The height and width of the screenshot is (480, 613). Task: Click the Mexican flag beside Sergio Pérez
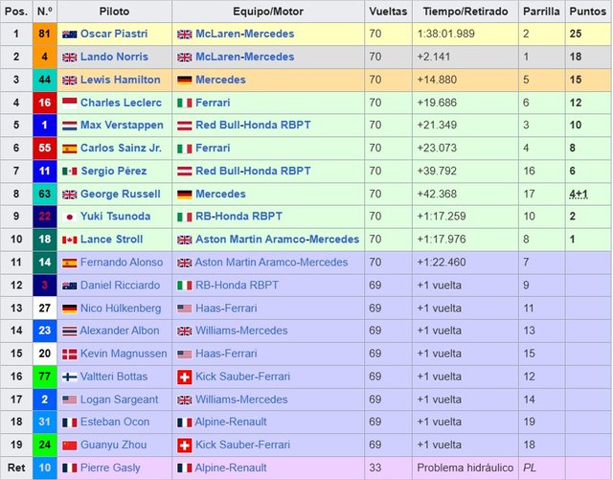pyautogui.click(x=70, y=171)
